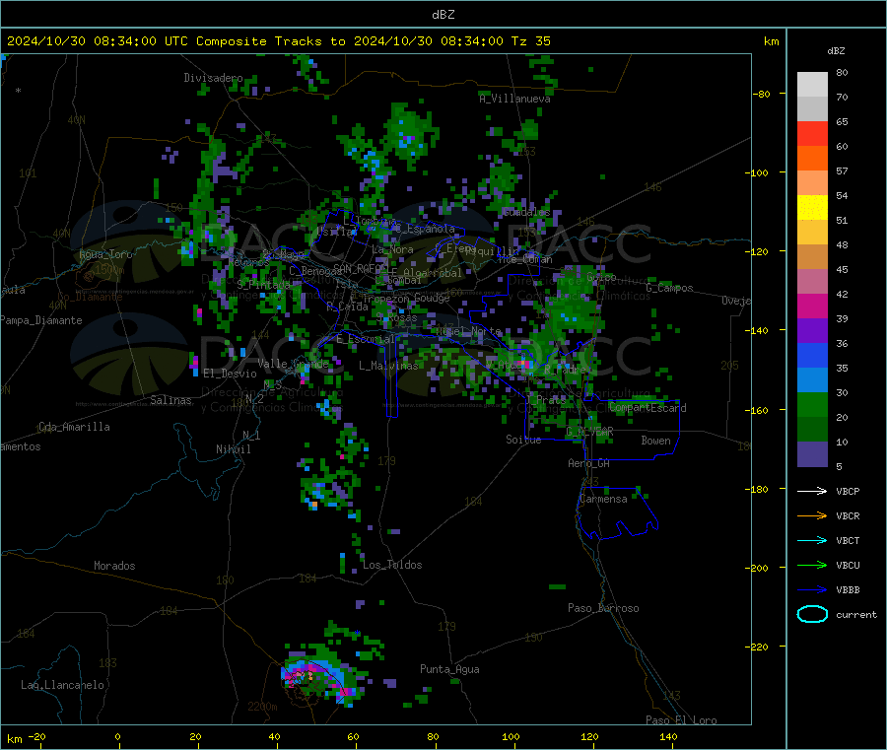
Task: Click the UTC Composite Tracks timestamp header
Action: 278,41
